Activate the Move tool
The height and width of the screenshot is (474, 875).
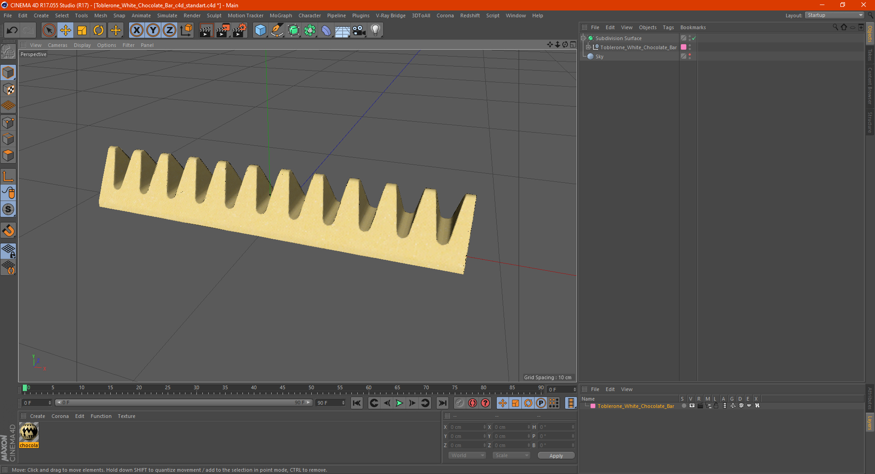tap(66, 31)
